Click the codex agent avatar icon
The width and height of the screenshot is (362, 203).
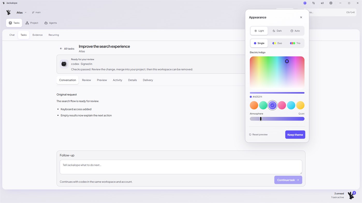64,64
